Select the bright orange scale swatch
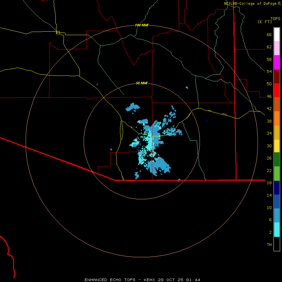The height and width of the screenshot is (282, 282). [277, 118]
